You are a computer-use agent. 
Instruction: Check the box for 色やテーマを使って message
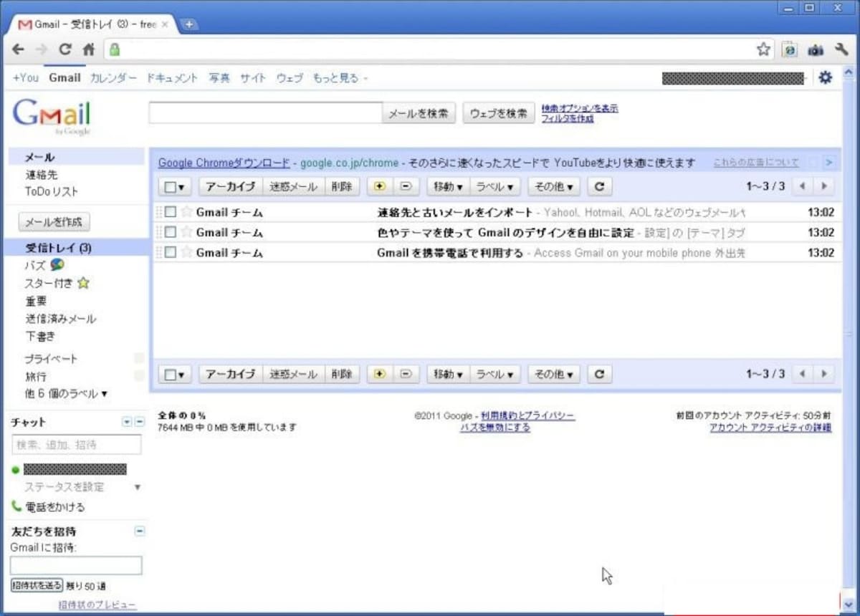click(171, 232)
